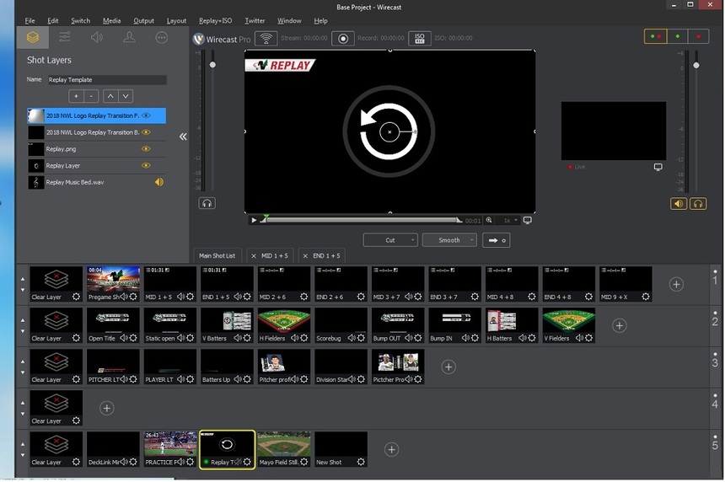Screen dimensions: 725x482
Task: Add a layer with the plus button
Action: pyautogui.click(x=76, y=96)
